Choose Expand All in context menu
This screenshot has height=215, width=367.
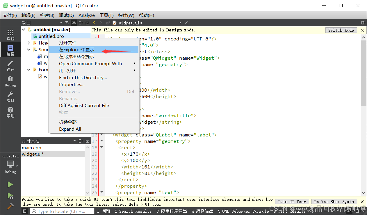coord(94,129)
